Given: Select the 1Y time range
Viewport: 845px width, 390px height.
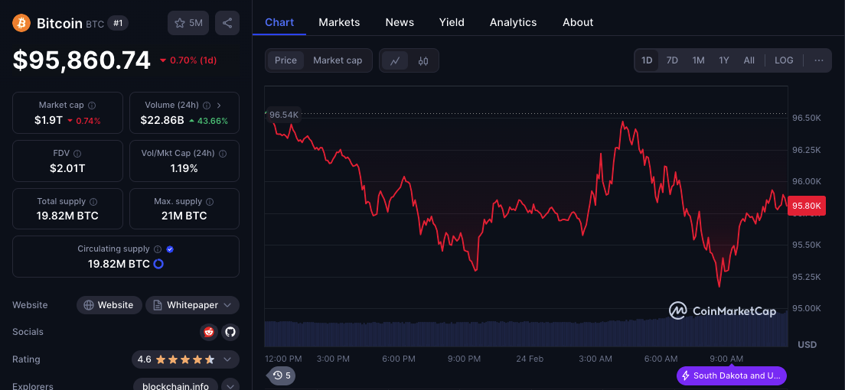Looking at the screenshot, I should tap(724, 60).
